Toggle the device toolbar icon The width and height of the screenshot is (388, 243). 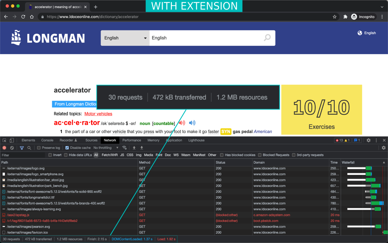click(x=12, y=140)
